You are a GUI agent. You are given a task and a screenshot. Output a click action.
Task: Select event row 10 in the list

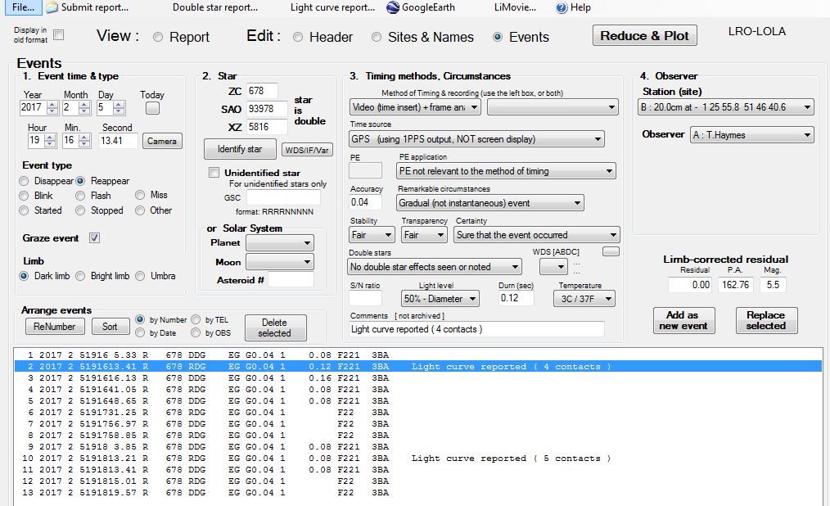[x=205, y=459]
